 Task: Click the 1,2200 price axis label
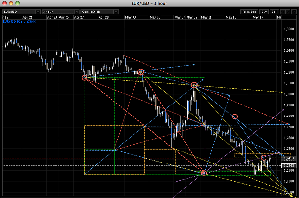click(288, 181)
